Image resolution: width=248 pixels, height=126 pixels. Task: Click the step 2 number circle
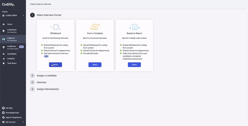[33, 76]
